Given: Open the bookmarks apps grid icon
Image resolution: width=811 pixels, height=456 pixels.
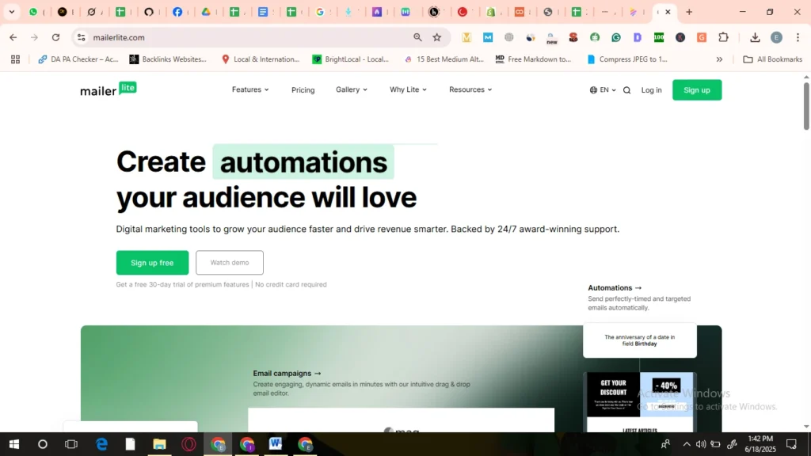Looking at the screenshot, I should [x=16, y=59].
